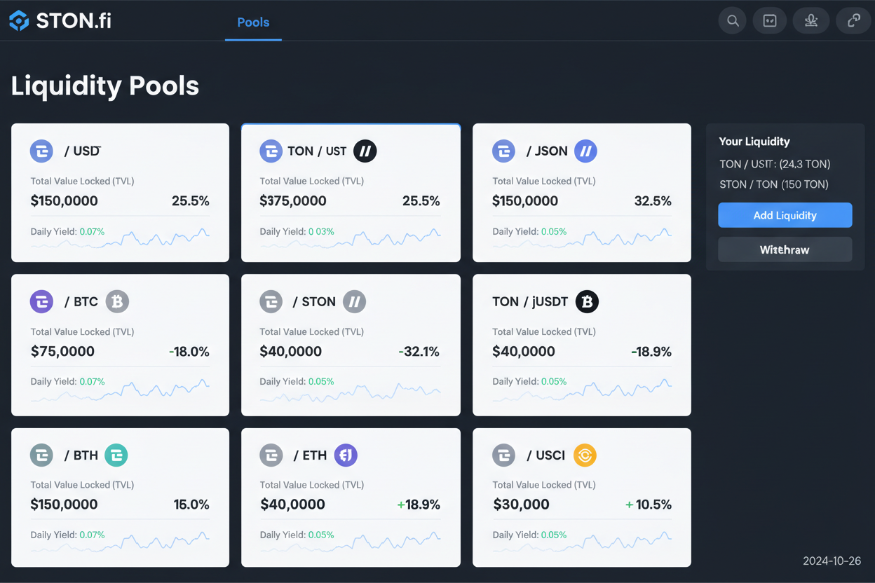The height and width of the screenshot is (583, 875).
Task: Open the TON/jUSDT pool details
Action: click(582, 345)
